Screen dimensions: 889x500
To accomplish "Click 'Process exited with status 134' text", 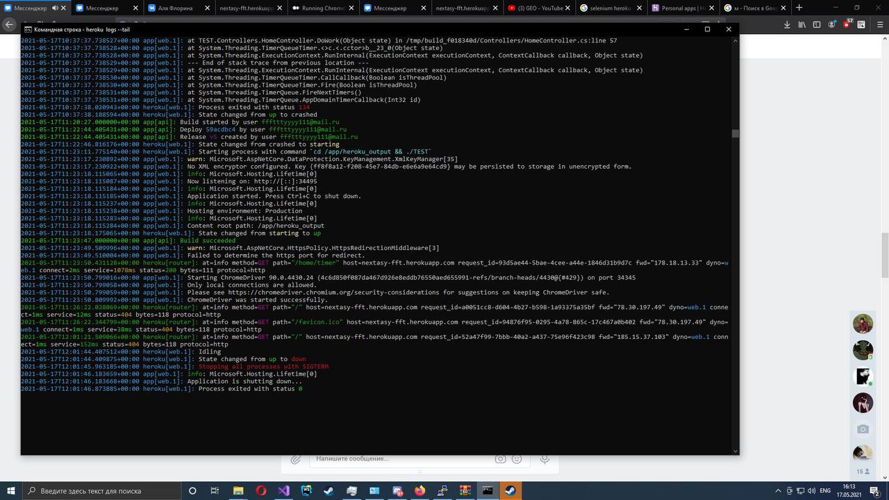I will click(x=254, y=107).
